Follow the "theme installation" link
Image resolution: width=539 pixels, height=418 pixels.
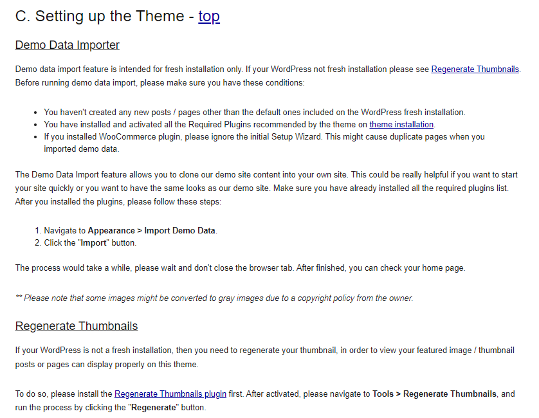click(x=401, y=124)
